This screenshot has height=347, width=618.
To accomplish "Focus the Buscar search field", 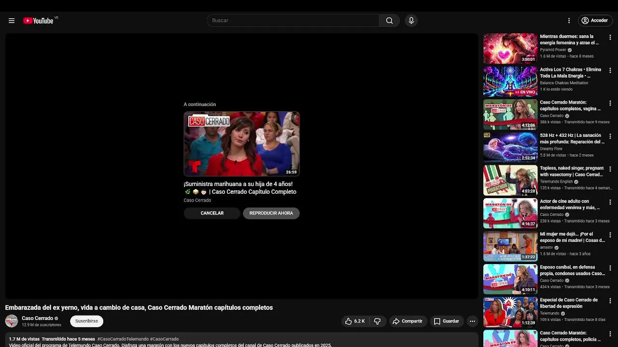I will [293, 21].
